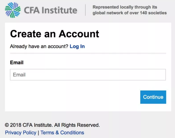Click the vertical divider beside the logo
This screenshot has width=175, height=138.
pyautogui.click(x=85, y=10)
